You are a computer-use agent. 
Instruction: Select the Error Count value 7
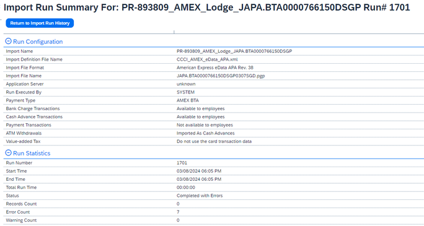tap(178, 212)
